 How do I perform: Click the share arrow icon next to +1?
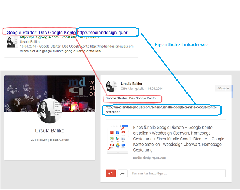(123, 173)
